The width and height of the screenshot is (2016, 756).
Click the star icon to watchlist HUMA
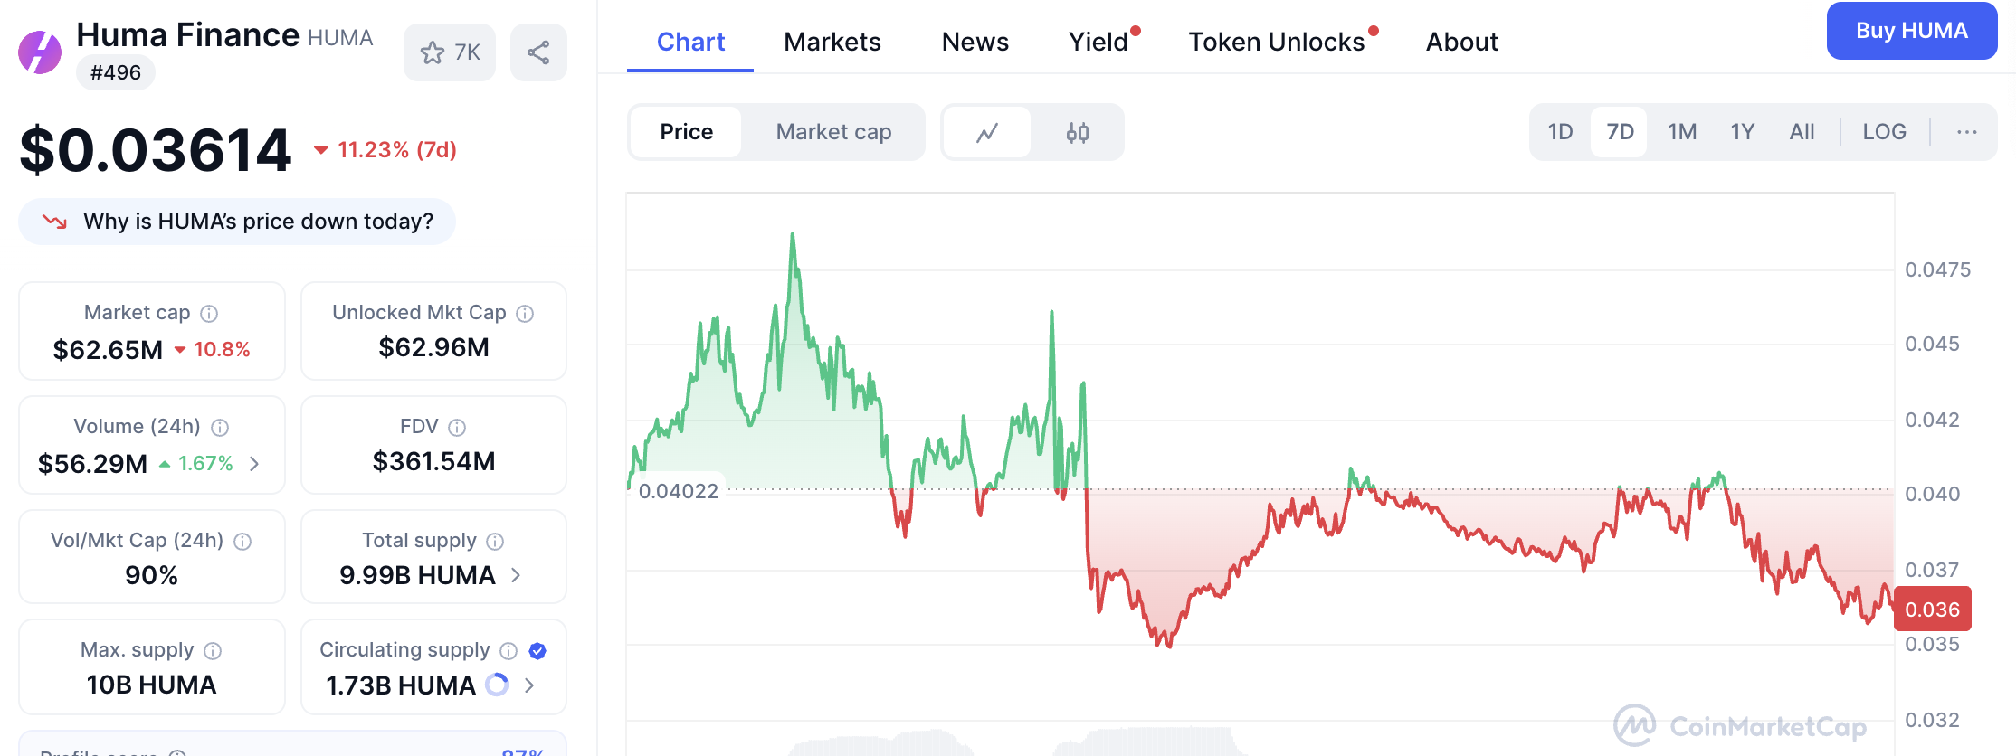pos(433,52)
